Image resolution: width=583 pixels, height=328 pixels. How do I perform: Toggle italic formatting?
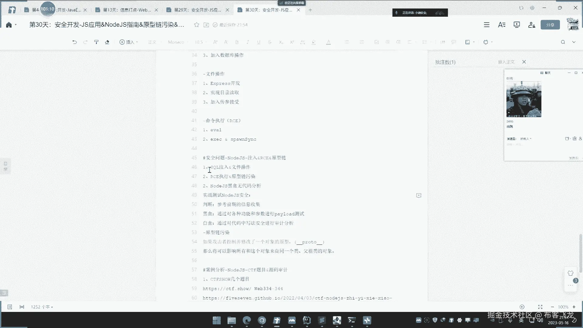pyautogui.click(x=248, y=42)
